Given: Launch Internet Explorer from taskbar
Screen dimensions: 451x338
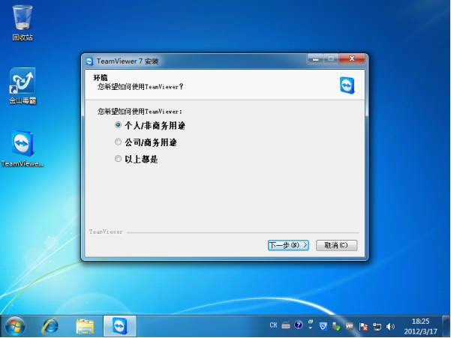Looking at the screenshot, I should [x=50, y=326].
